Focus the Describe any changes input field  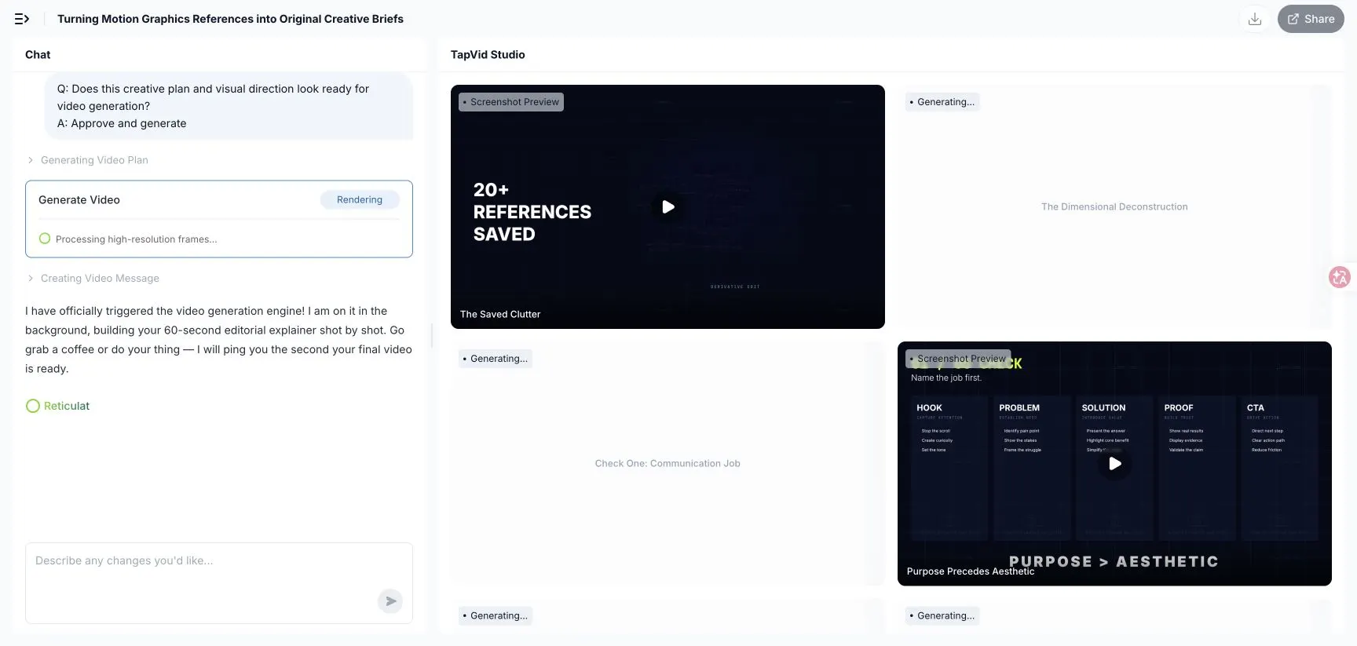point(219,582)
